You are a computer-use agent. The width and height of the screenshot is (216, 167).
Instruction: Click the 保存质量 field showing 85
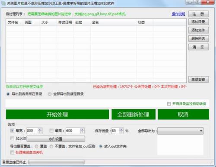click(x=115, y=131)
